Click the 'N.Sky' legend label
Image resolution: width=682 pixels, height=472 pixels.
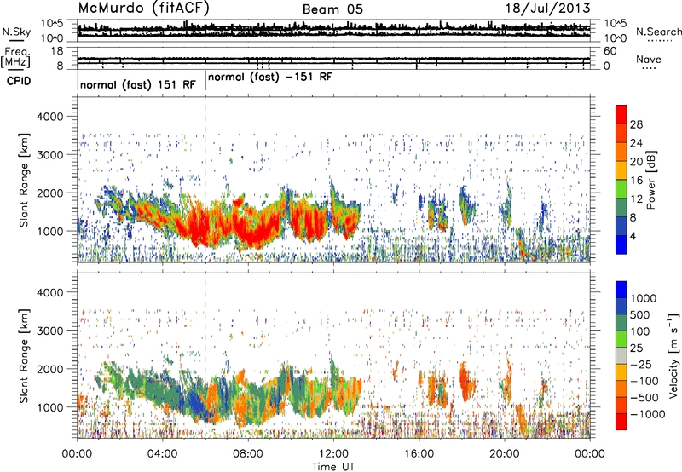[16, 32]
